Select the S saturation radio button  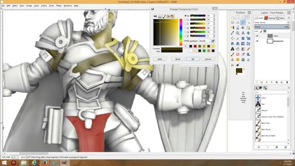pyautogui.click(x=186, y=19)
